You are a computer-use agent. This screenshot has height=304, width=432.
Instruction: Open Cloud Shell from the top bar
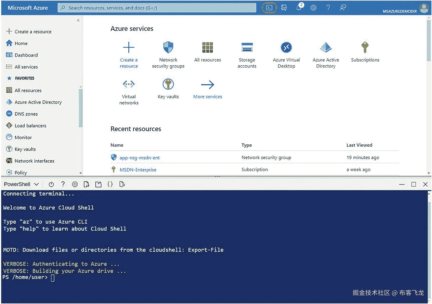[x=269, y=8]
